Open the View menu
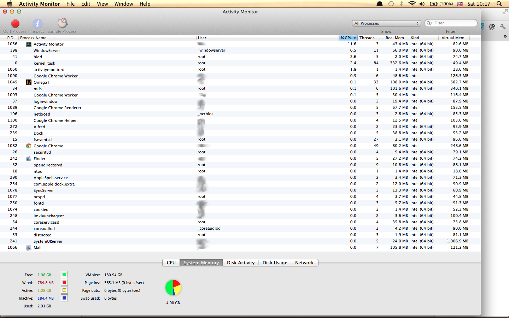Image resolution: width=509 pixels, height=318 pixels. (x=102, y=4)
